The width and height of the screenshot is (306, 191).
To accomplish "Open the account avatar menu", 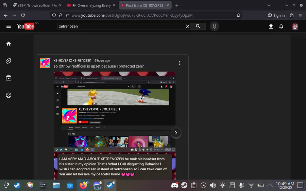I will [x=295, y=26].
